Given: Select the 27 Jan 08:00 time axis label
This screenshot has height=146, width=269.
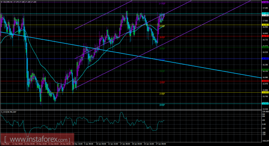Looking at the screenshot, I should click(x=161, y=144).
